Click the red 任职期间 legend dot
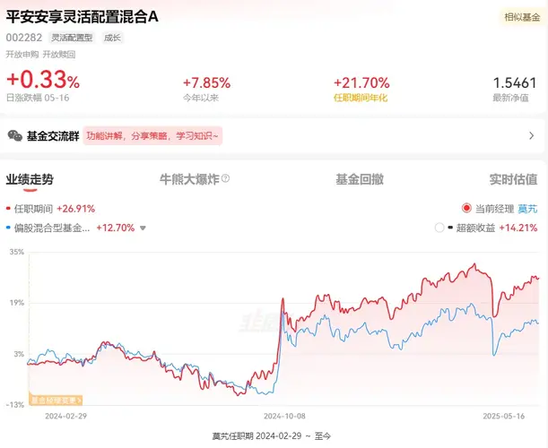Image resolution: width=548 pixels, height=448 pixels. (8, 209)
